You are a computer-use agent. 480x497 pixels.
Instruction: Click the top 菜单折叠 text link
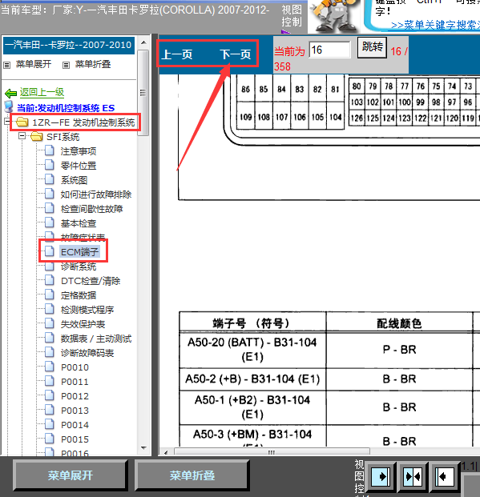93,64
